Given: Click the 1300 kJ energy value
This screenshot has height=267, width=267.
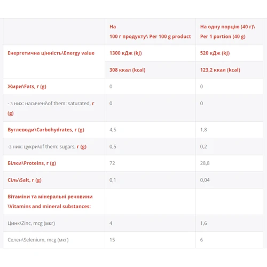Looking at the screenshot, I should [125, 53].
